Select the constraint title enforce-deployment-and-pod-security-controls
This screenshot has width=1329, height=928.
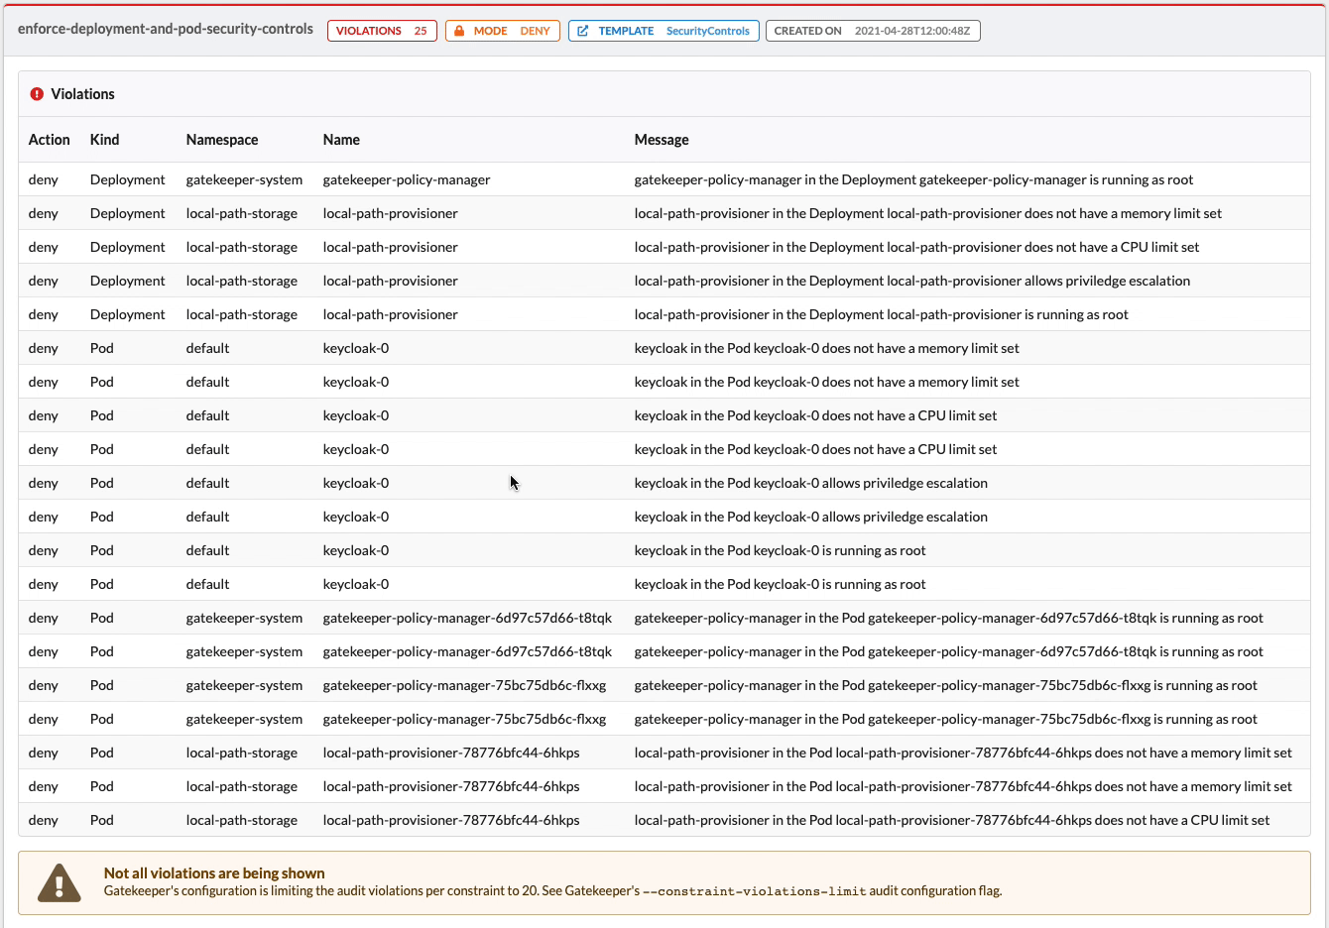point(166,29)
